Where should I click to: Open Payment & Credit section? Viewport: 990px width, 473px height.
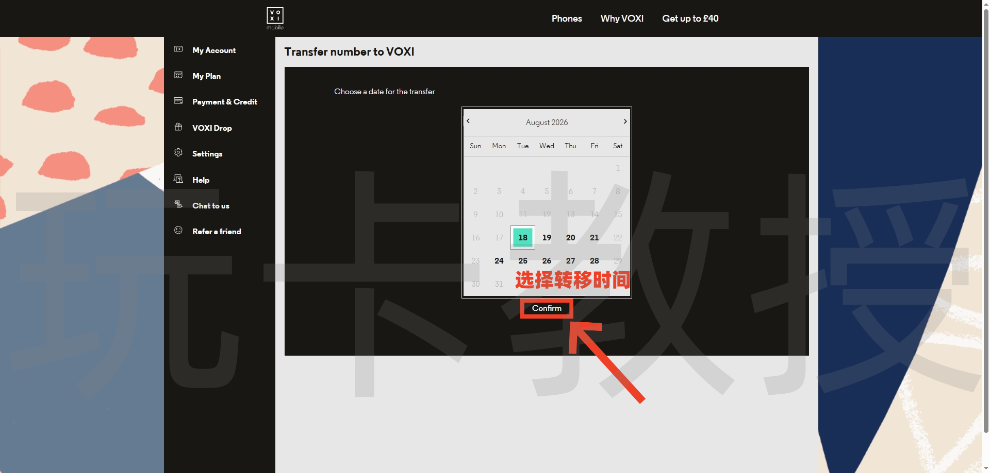click(x=225, y=102)
